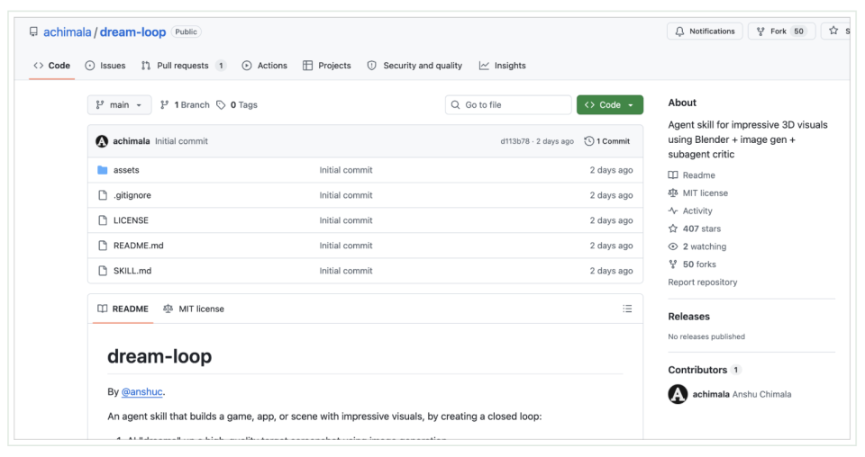The image size is (865, 457).
Task: Click the file icon beside .gitignore
Action: coord(102,195)
